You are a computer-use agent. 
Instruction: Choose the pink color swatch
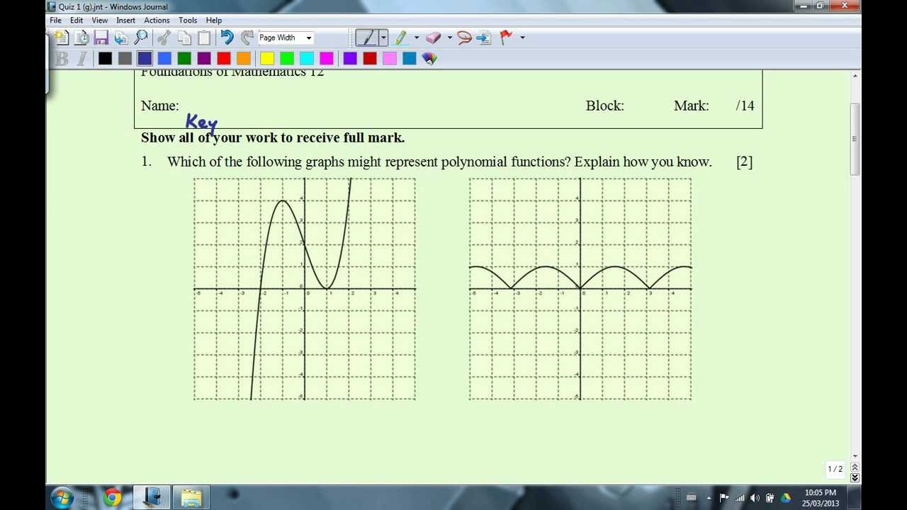(390, 59)
